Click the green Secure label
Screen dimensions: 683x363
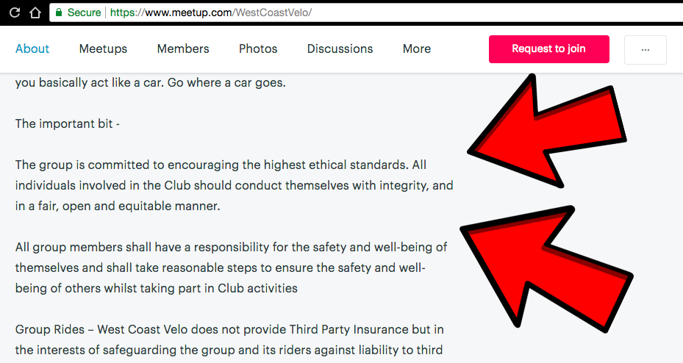click(x=84, y=12)
